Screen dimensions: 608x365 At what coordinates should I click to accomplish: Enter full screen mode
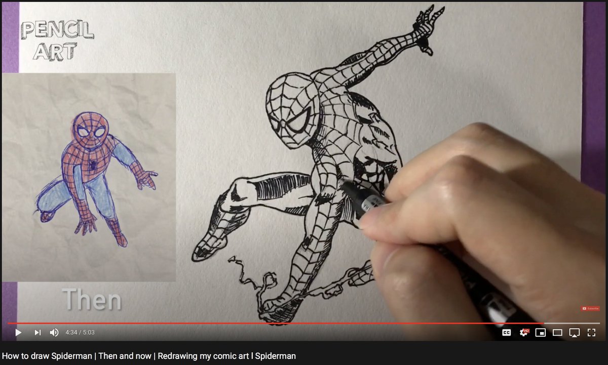[x=591, y=333]
